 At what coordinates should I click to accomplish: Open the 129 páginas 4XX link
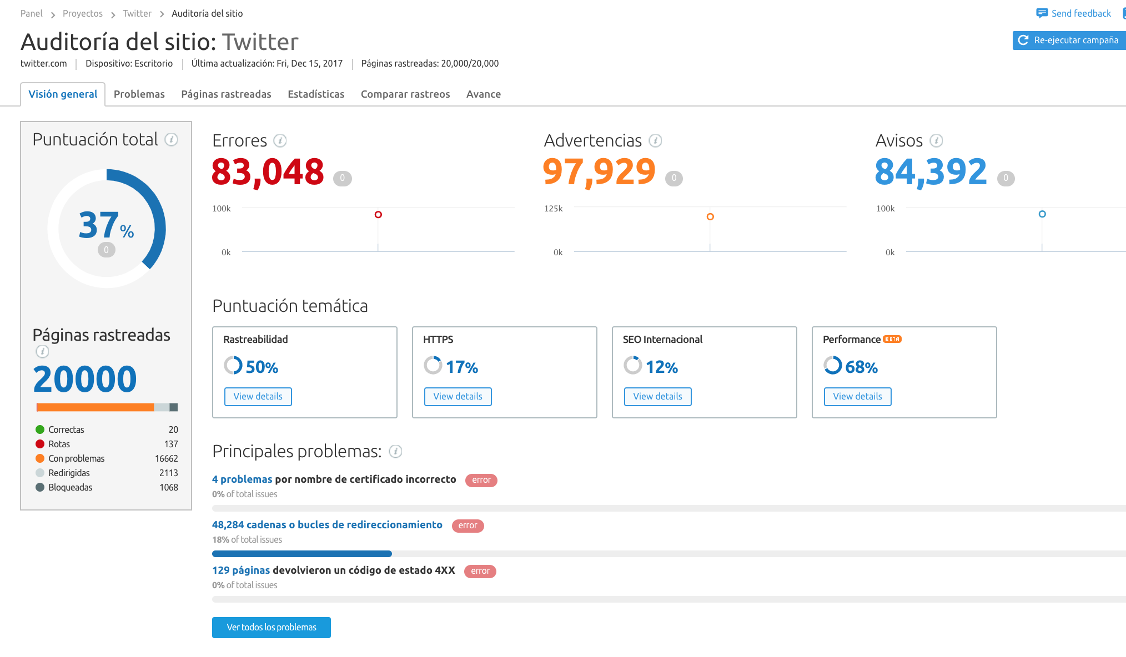(241, 570)
